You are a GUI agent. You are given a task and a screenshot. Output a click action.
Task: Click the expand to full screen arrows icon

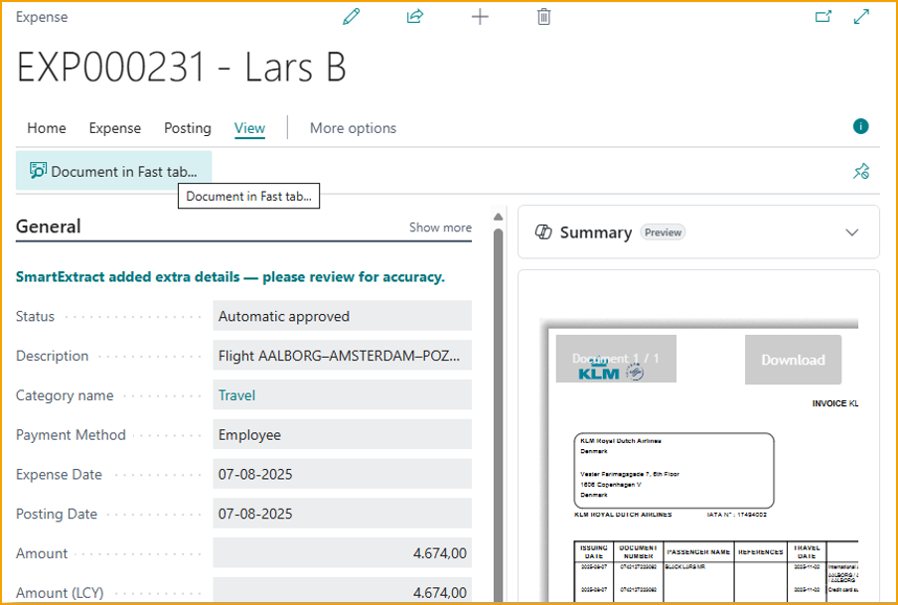861,17
